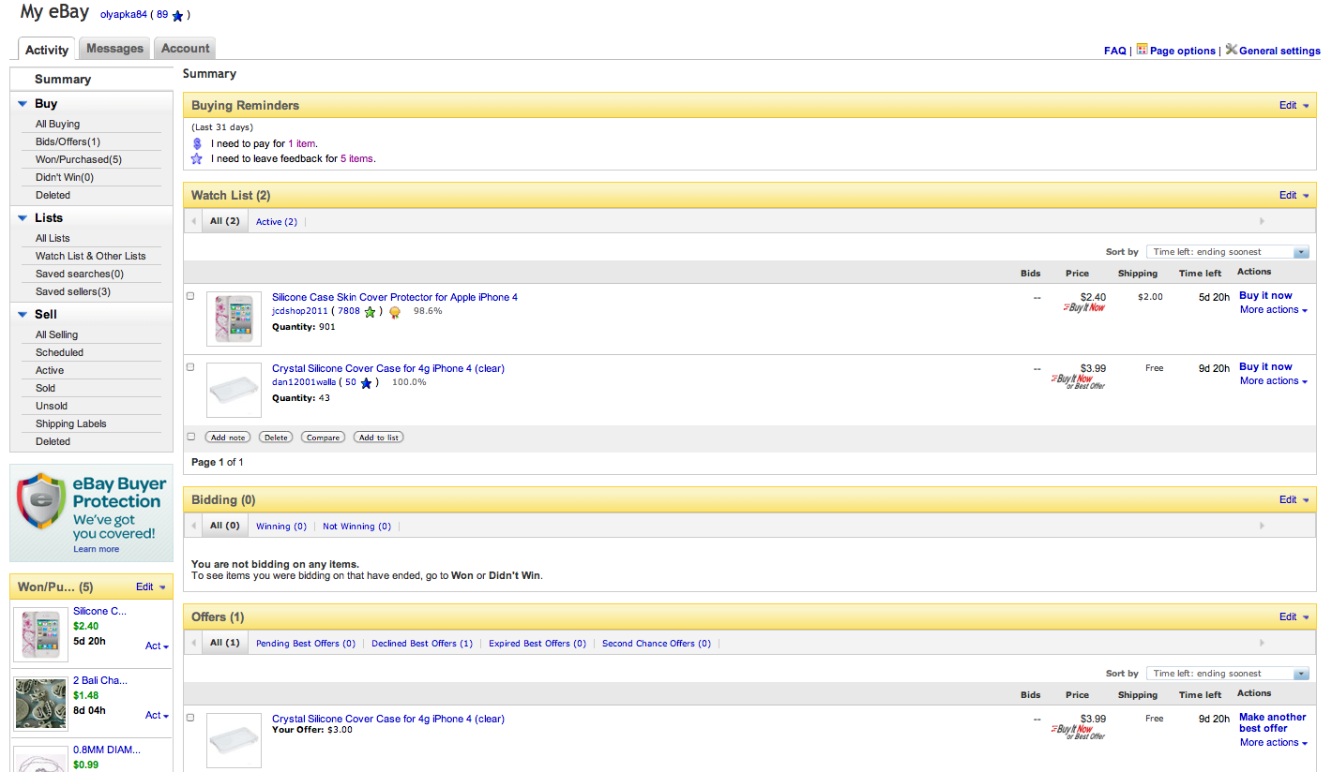
Task: Click Make another best offer link
Action: pos(1272,722)
